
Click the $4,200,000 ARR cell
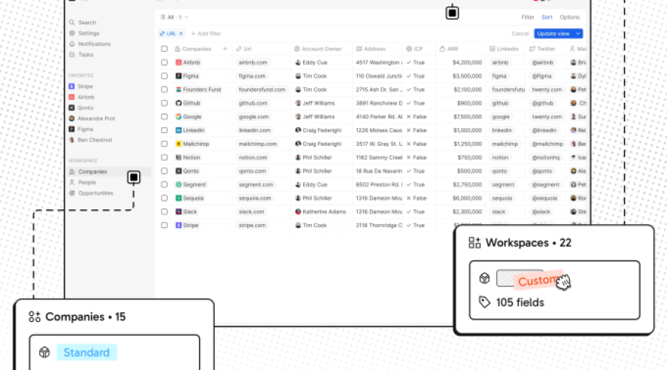(x=467, y=62)
